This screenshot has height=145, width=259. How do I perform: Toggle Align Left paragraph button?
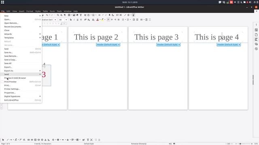pos(108,20)
